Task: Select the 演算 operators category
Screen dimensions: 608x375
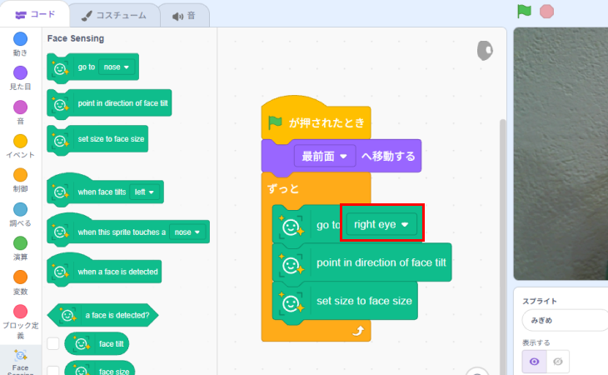Action: [20, 242]
